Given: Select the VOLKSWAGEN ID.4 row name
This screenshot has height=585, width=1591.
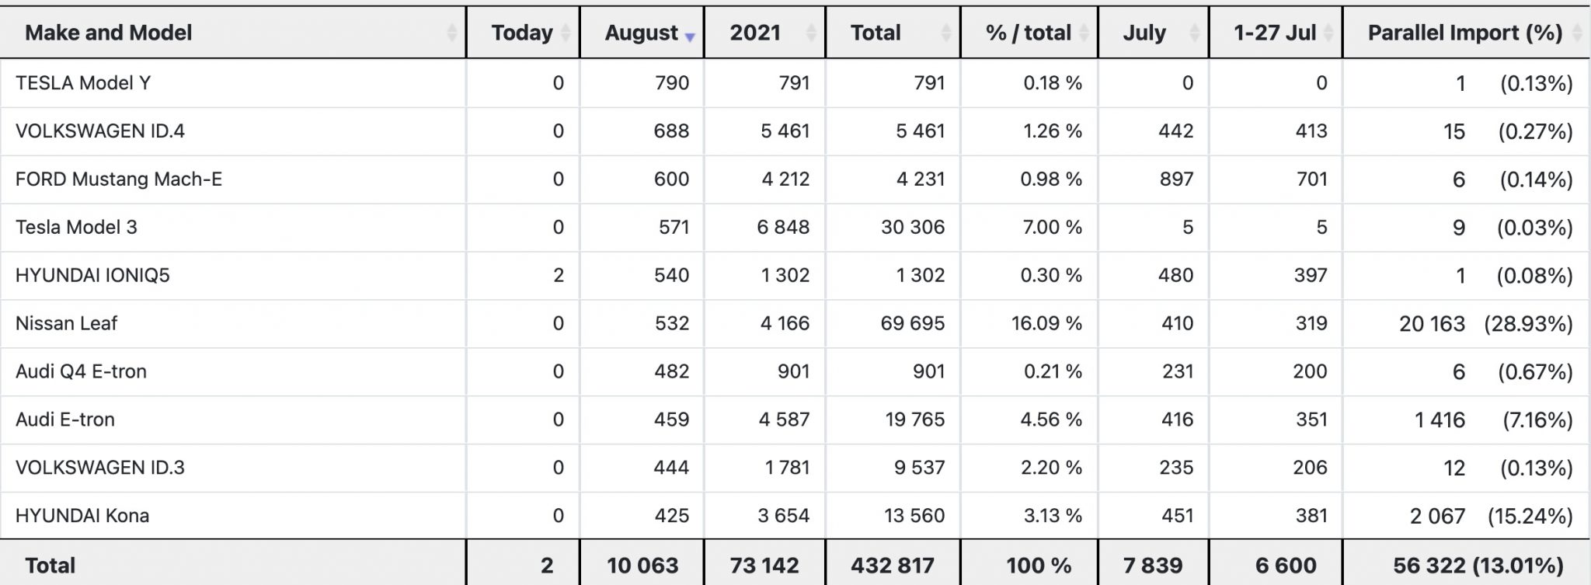Looking at the screenshot, I should [100, 131].
